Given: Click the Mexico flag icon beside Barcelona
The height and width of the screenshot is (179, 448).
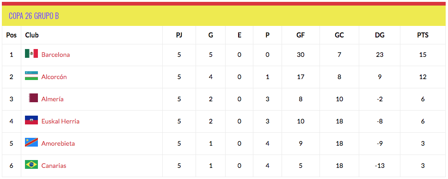Looking at the screenshot, I should (x=31, y=54).
